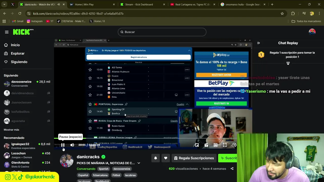Switch to Stream - Kick Dashboard tab
The image size is (324, 182).
pyautogui.click(x=143, y=4)
